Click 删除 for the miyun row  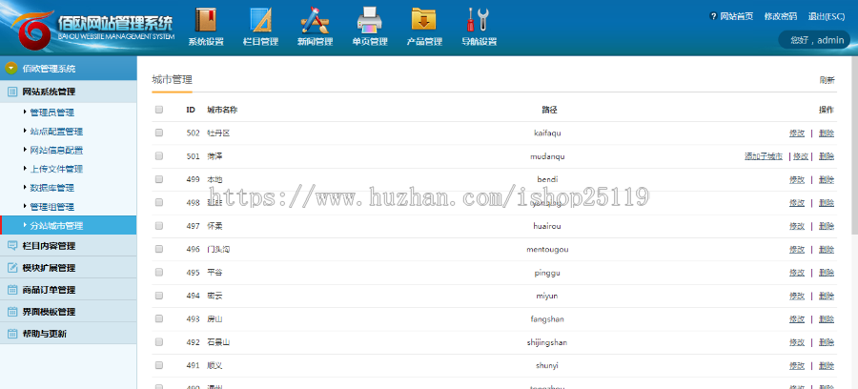click(x=827, y=296)
